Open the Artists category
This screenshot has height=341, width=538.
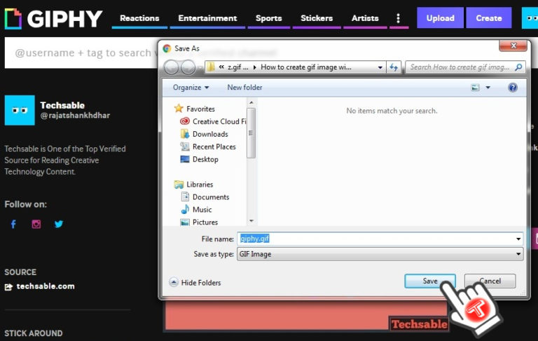coord(365,18)
